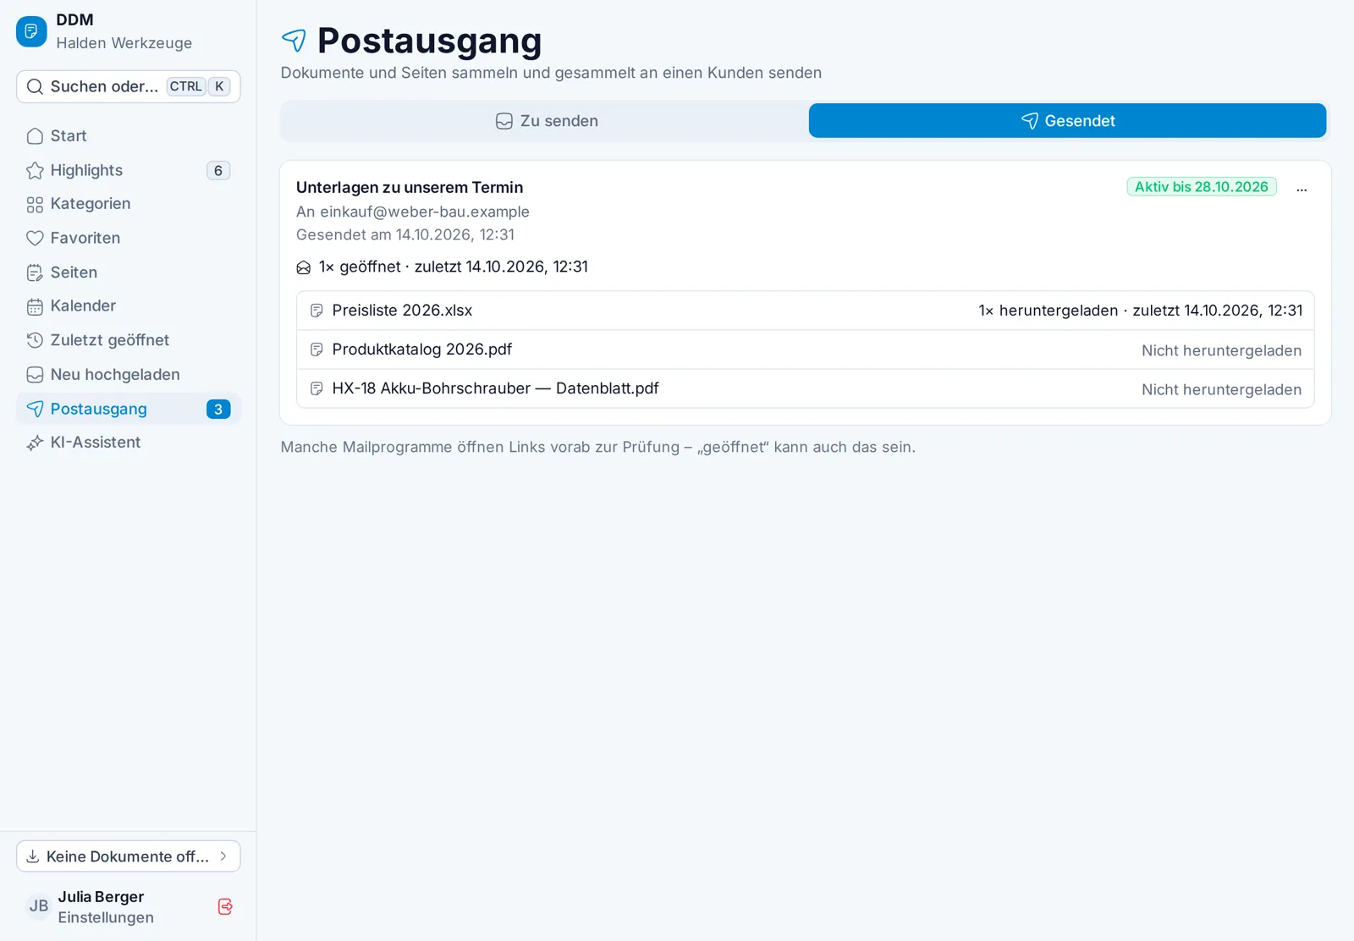Click the Zuletzt geöffnet history icon

pyautogui.click(x=35, y=340)
